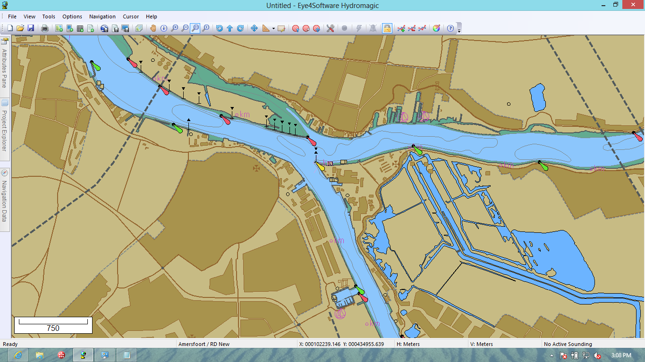
Task: Select the four-way move arrows tool
Action: [x=254, y=28]
